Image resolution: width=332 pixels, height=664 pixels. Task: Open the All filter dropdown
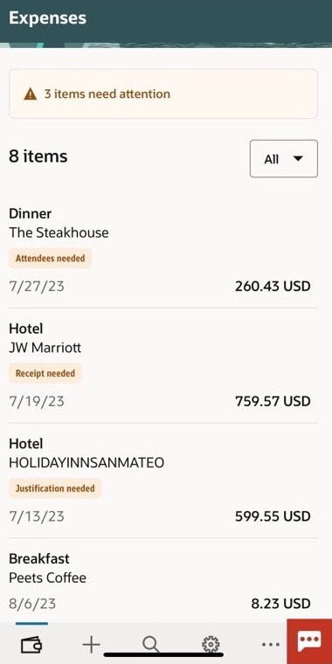[284, 159]
